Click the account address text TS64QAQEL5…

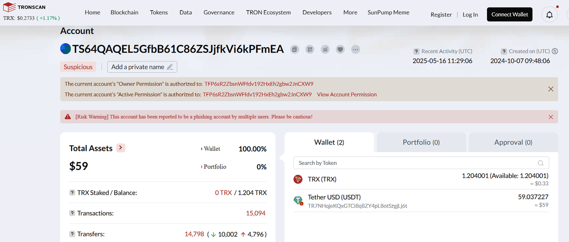(x=178, y=49)
